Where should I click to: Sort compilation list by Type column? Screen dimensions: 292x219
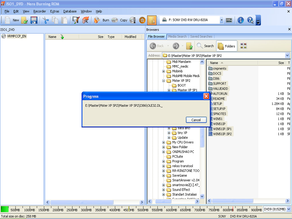point(113,37)
